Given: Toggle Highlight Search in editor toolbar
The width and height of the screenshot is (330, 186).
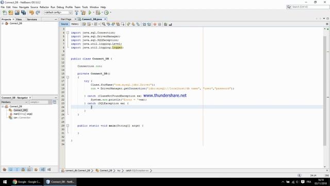Looking at the screenshot, I should pyautogui.click(x=118, y=24).
